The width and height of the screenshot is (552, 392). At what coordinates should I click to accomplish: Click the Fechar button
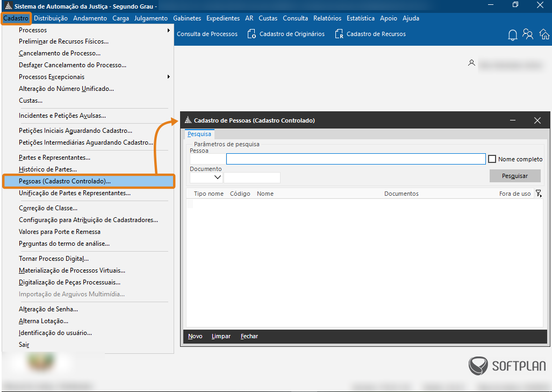pyautogui.click(x=249, y=337)
